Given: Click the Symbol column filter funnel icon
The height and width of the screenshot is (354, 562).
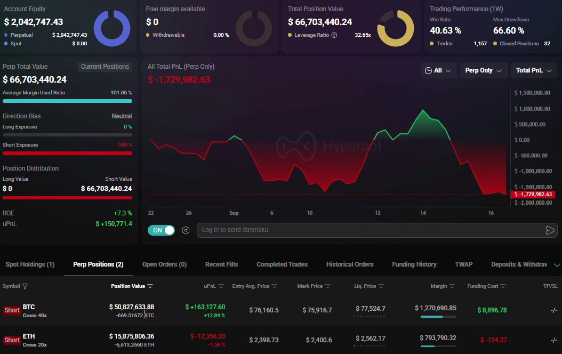Looking at the screenshot, I should (x=25, y=286).
